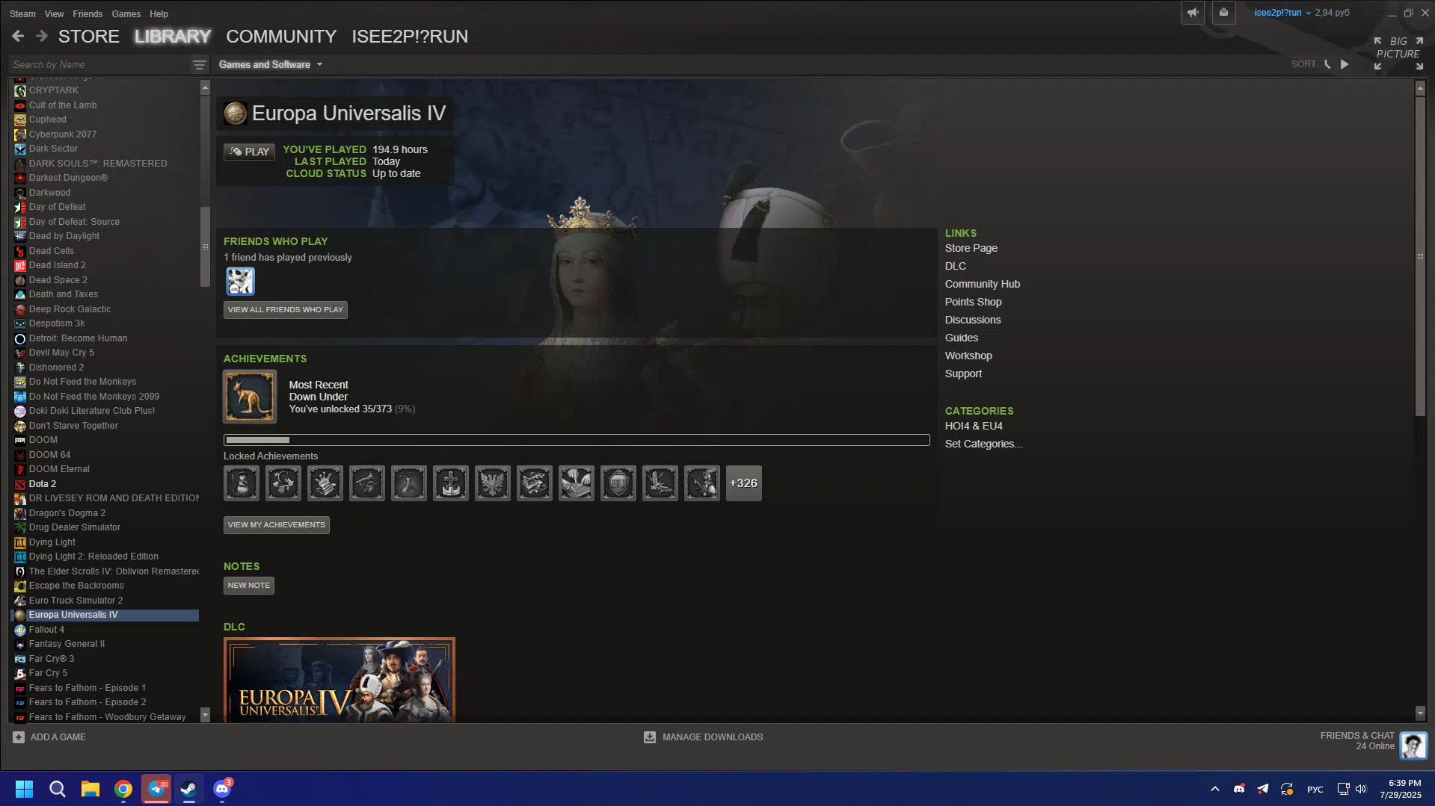Open the Workshop link

[x=968, y=356]
